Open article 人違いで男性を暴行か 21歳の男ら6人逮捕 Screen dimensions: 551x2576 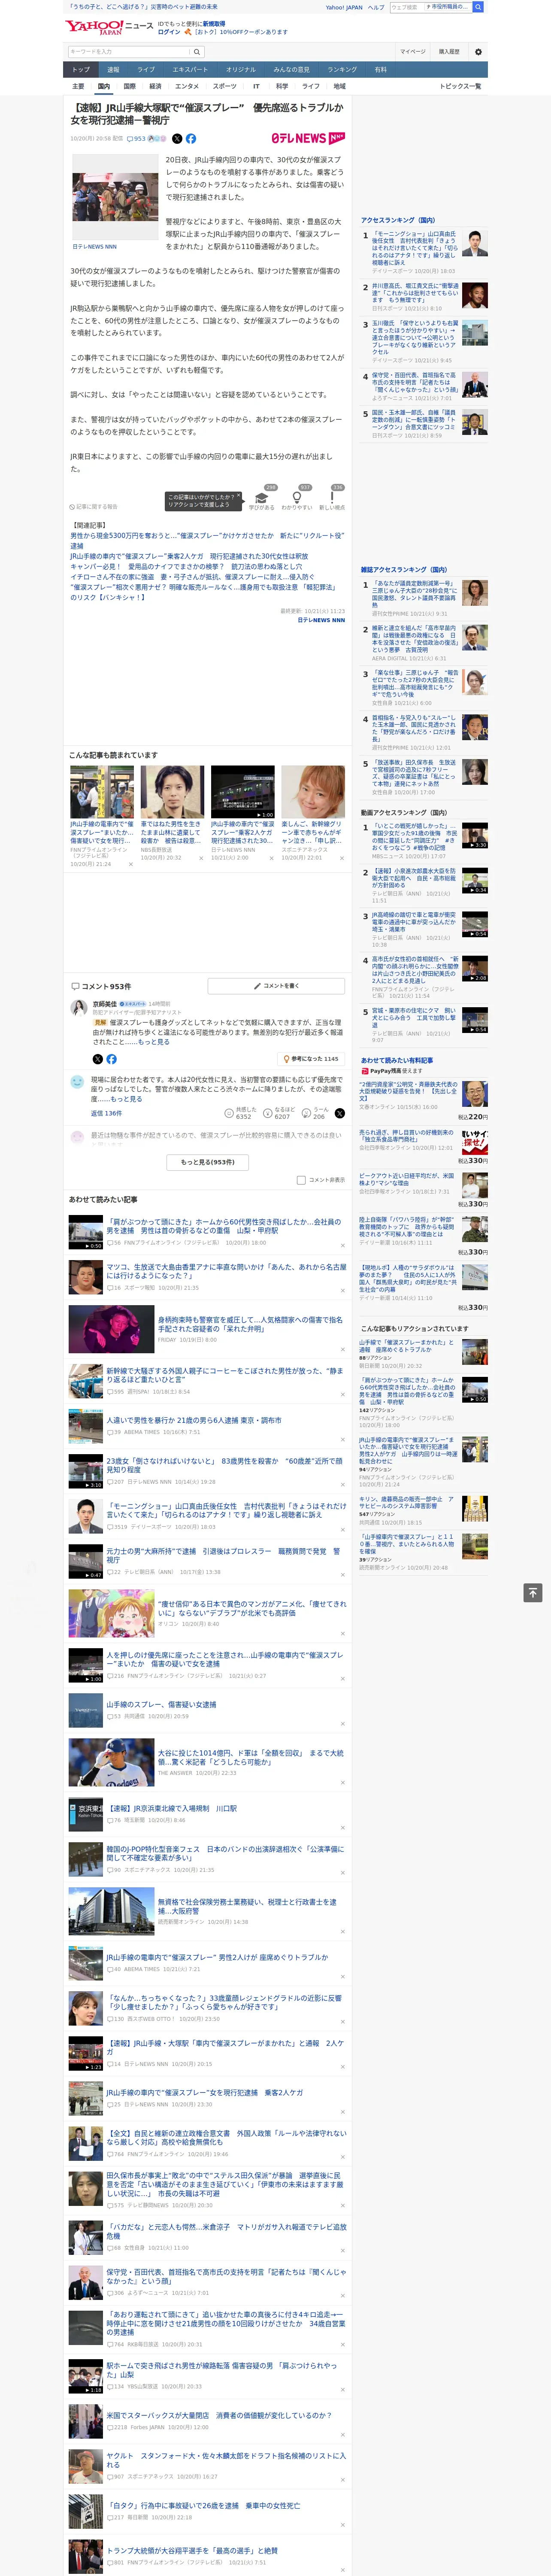[x=194, y=1420]
